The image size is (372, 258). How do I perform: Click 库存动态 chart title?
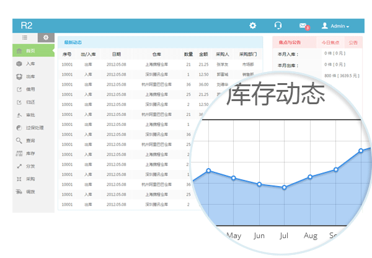275,94
